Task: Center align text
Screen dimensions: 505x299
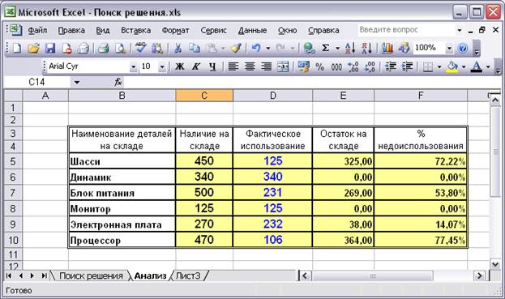Action: click(x=250, y=66)
